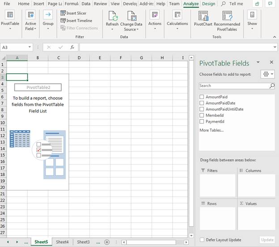Switch to the Data tab

[86, 4]
